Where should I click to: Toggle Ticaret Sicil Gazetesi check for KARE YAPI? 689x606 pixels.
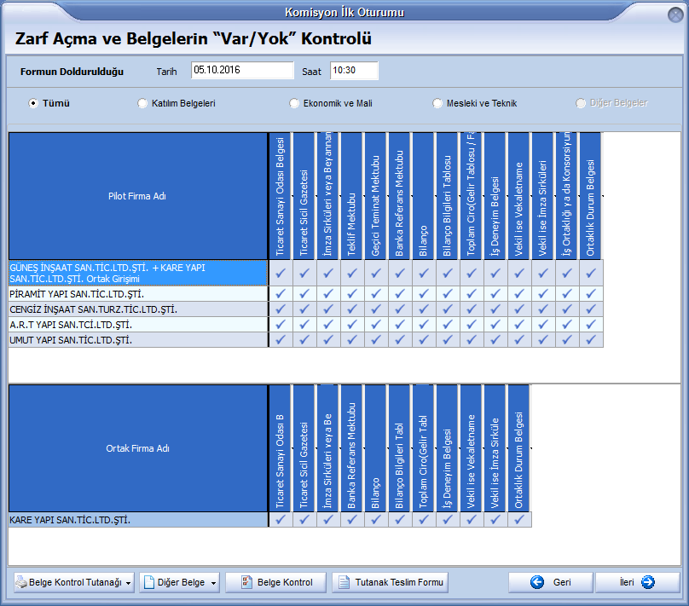(304, 519)
